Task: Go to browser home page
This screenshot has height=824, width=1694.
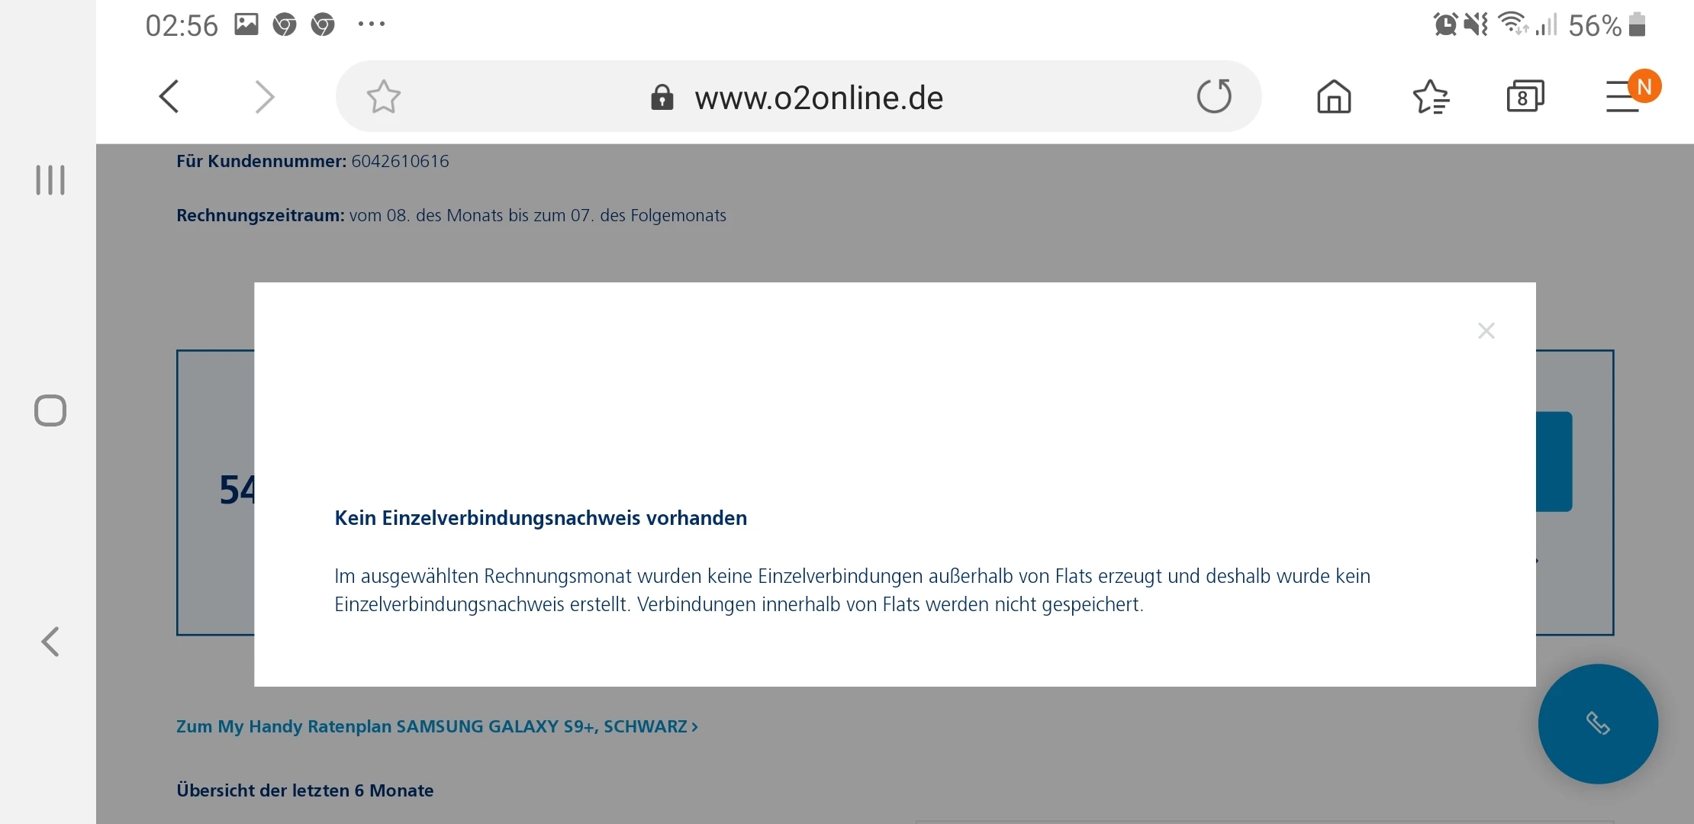Action: click(x=1334, y=97)
